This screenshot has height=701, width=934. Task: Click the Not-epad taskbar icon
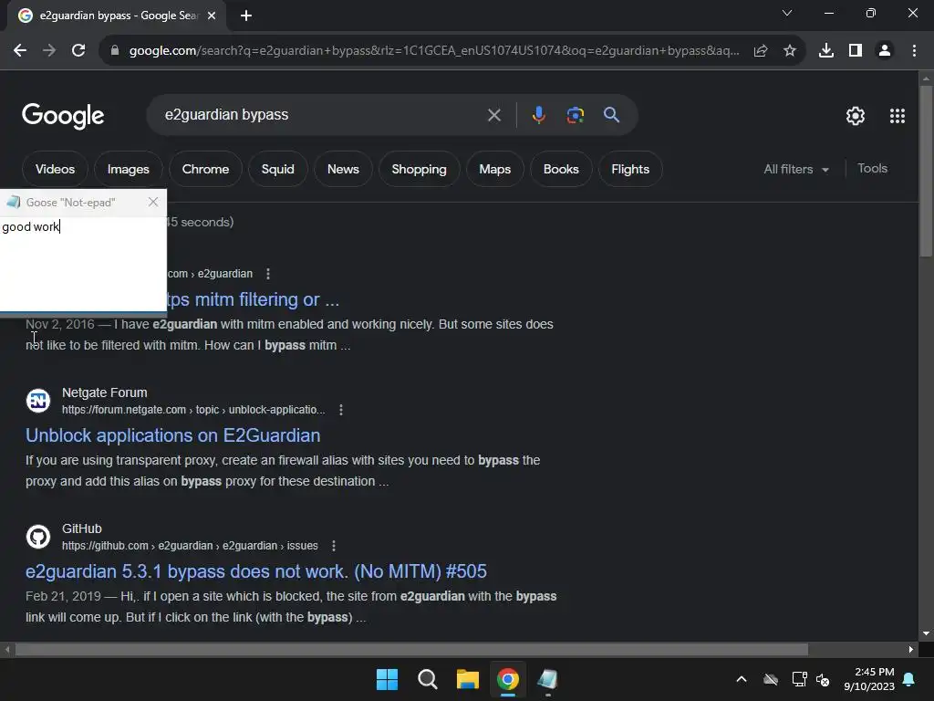pyautogui.click(x=547, y=679)
